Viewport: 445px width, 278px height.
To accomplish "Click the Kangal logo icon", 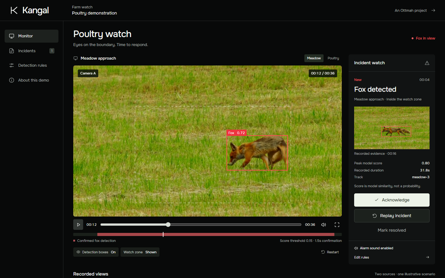I will [14, 11].
